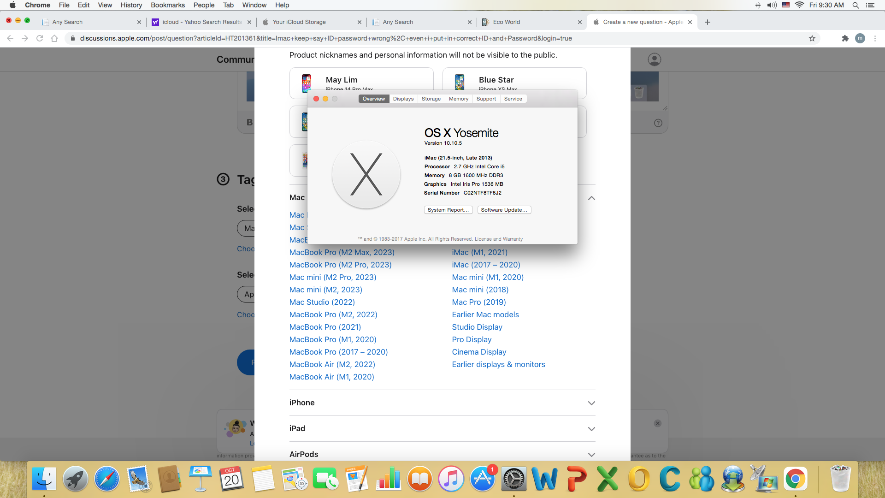Viewport: 885px width, 498px height.
Task: Bookmark this page with the star icon
Action: click(x=812, y=38)
